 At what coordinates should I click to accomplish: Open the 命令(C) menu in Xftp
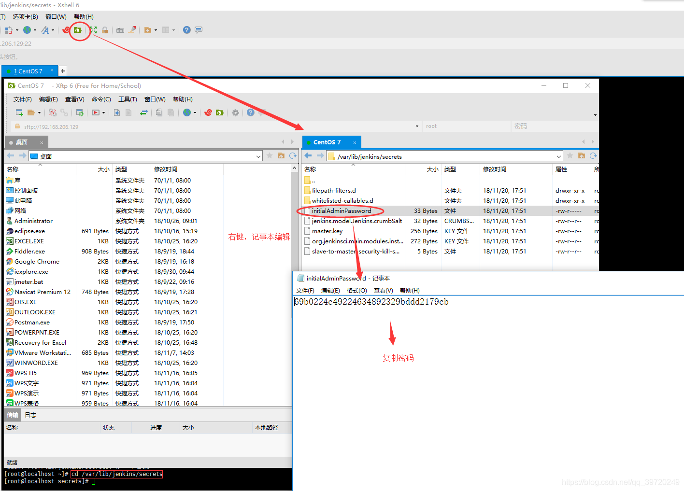pyautogui.click(x=101, y=99)
